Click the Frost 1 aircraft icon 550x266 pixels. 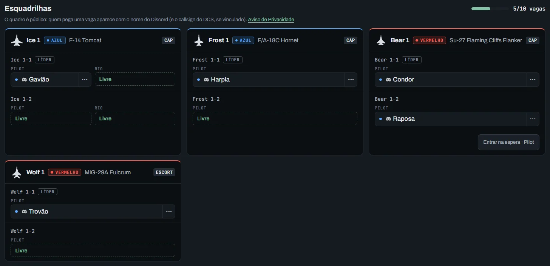point(199,40)
